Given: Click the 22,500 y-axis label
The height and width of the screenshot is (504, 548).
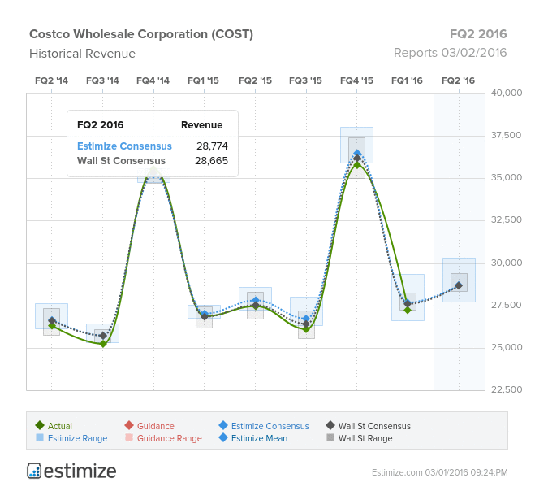Looking at the screenshot, I should pos(507,389).
